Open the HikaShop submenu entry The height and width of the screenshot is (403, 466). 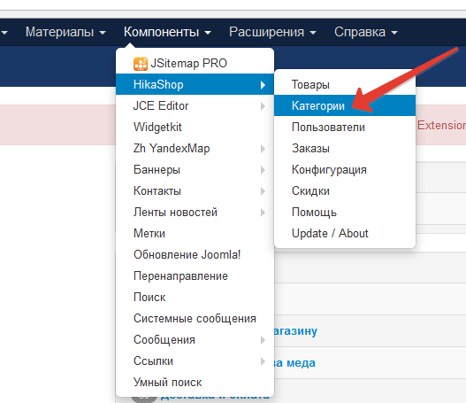pyautogui.click(x=195, y=84)
